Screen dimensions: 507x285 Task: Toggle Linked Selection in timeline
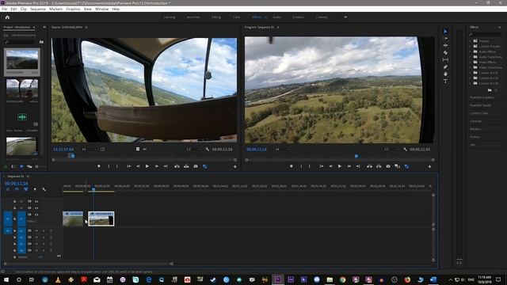(26, 189)
